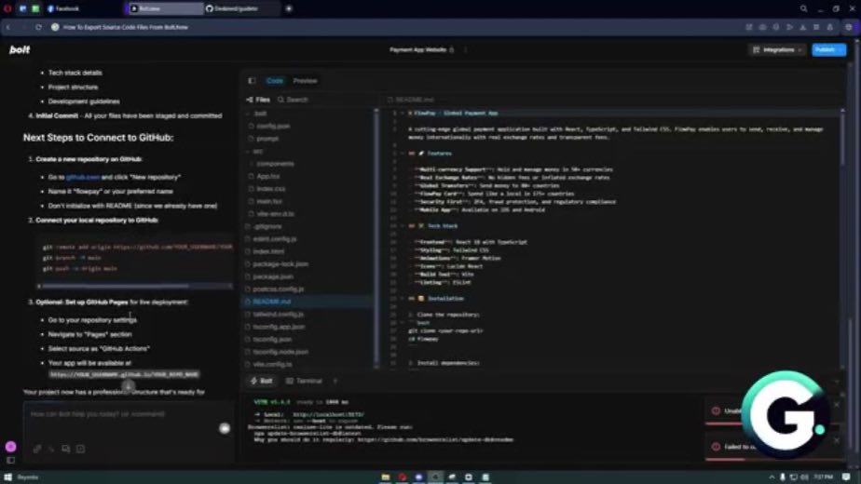Click the bolt logo
Image resolution: width=861 pixels, height=484 pixels.
click(x=20, y=50)
